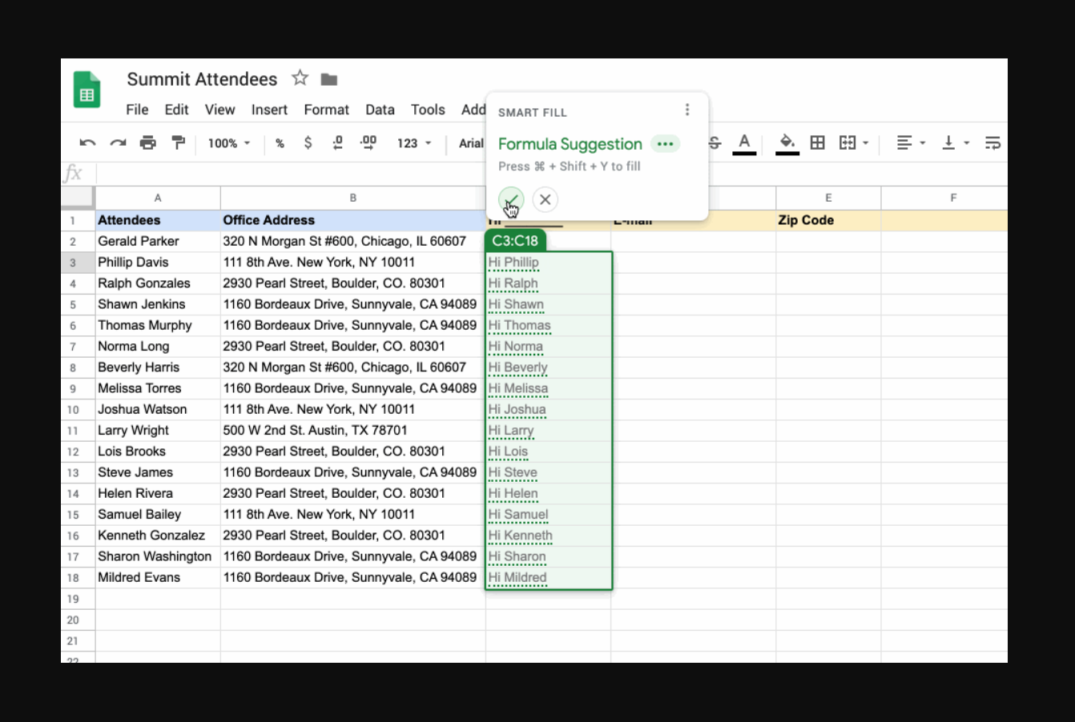
Task: Toggle strikethrough formatting
Action: [713, 142]
